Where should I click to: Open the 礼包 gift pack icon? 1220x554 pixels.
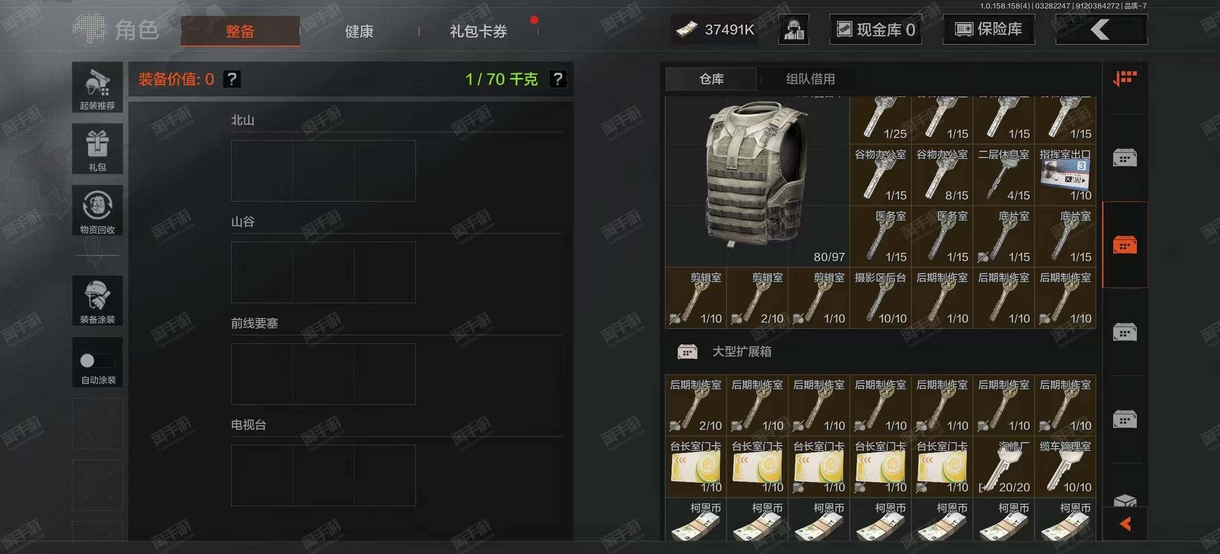tap(97, 149)
